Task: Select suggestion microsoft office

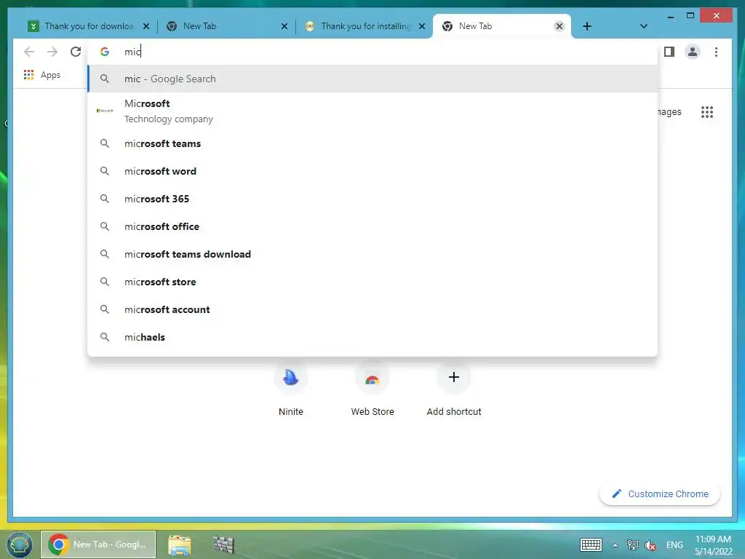Action: tap(372, 227)
